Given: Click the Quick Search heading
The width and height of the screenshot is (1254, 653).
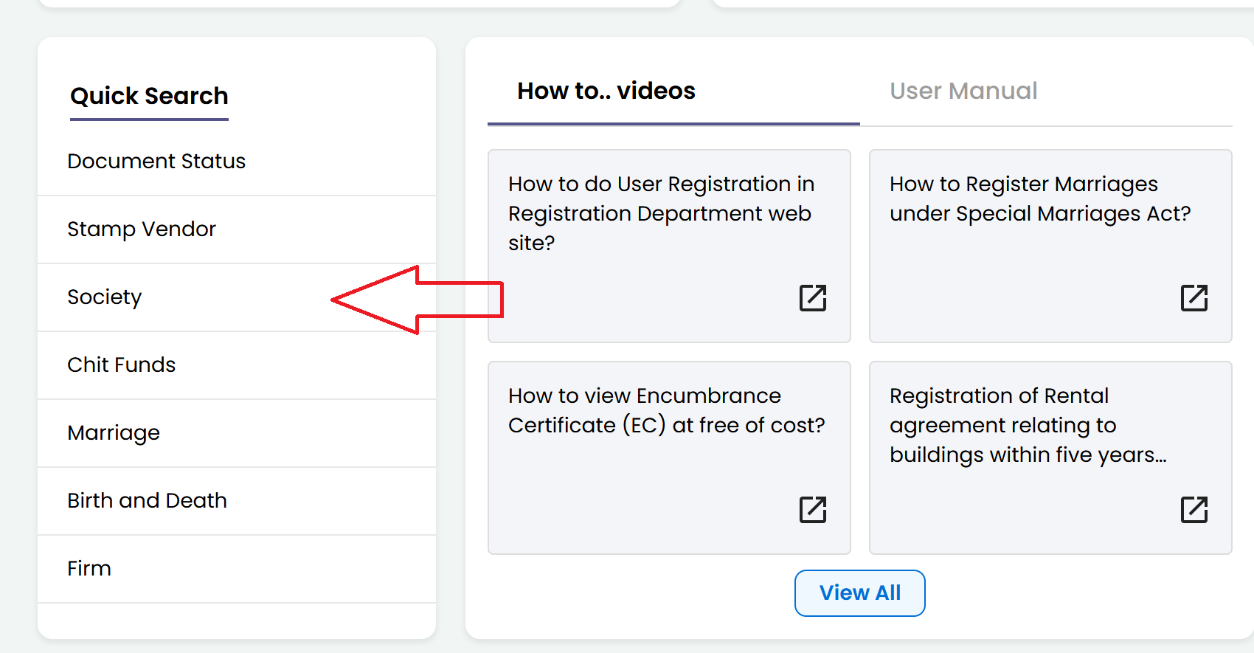Looking at the screenshot, I should (148, 95).
